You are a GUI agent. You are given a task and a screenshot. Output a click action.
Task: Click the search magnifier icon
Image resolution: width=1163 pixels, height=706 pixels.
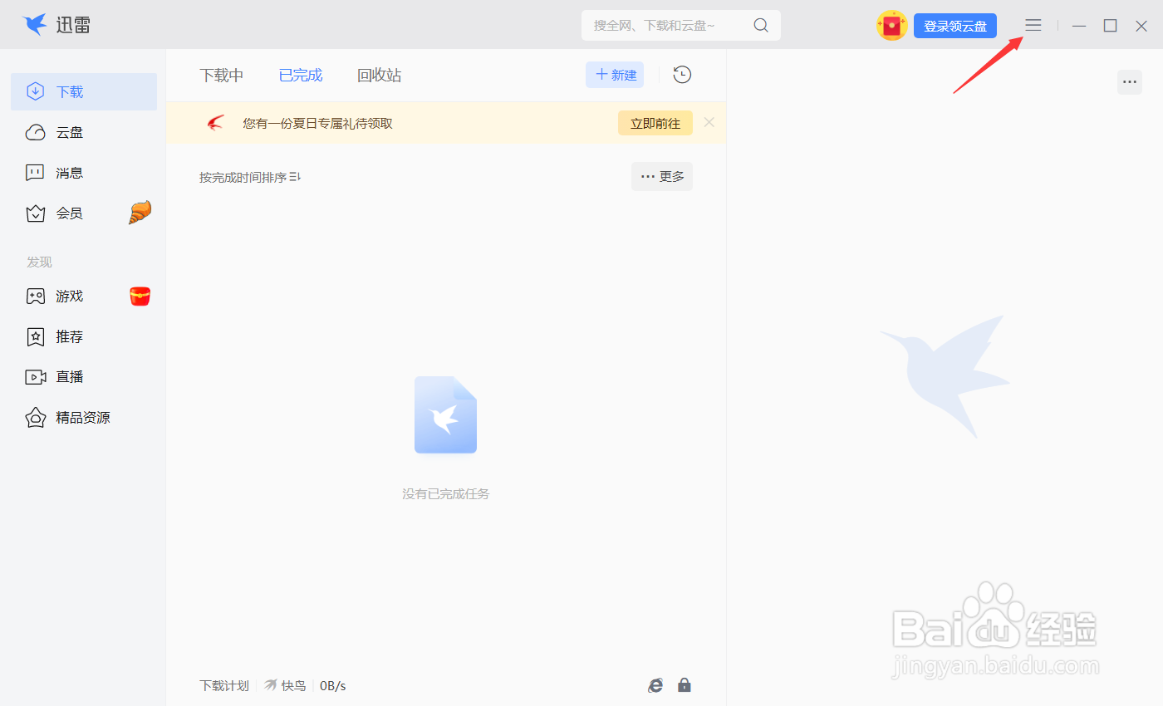pyautogui.click(x=761, y=26)
